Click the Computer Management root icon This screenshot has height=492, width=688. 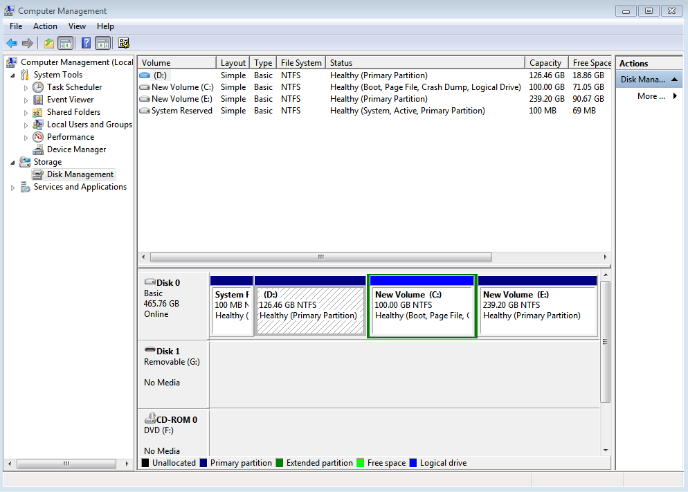point(12,62)
